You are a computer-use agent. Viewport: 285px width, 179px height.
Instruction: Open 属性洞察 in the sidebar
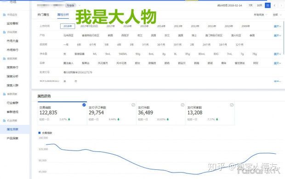pyautogui.click(x=12, y=129)
